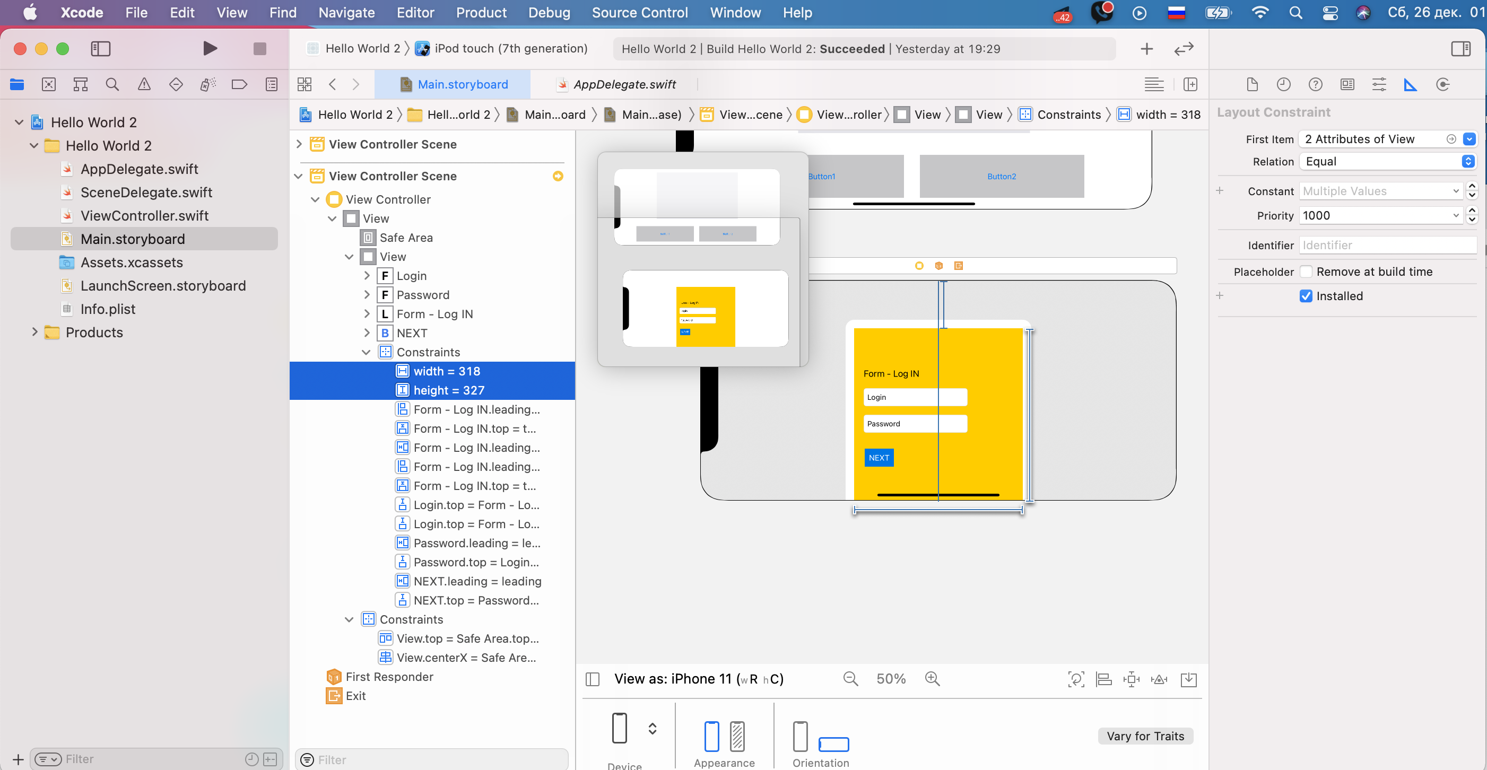Show the Project navigator folder icon

pyautogui.click(x=17, y=85)
